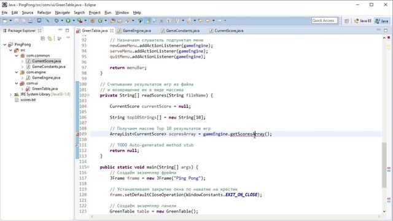
Task: Click the Previous Annotation toolbar icon
Action: [189, 21]
